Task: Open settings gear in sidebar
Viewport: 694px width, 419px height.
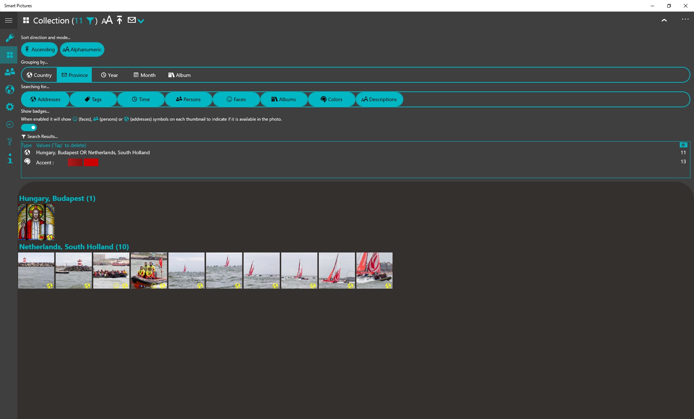Action: [x=10, y=107]
